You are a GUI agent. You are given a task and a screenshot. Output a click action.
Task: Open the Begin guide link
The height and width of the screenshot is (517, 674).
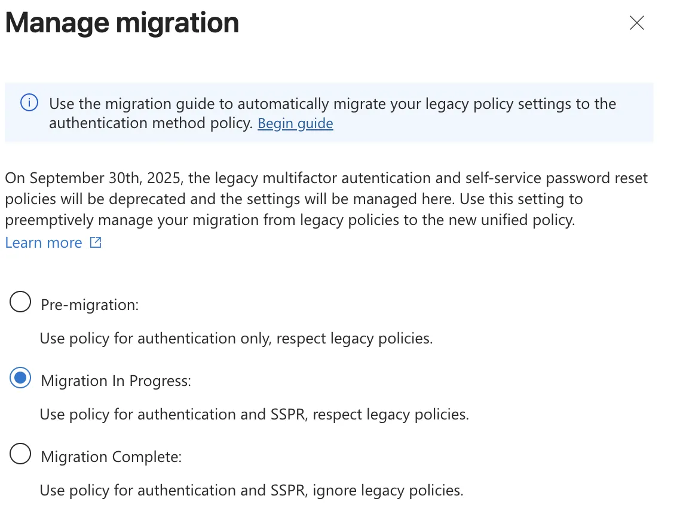click(295, 123)
